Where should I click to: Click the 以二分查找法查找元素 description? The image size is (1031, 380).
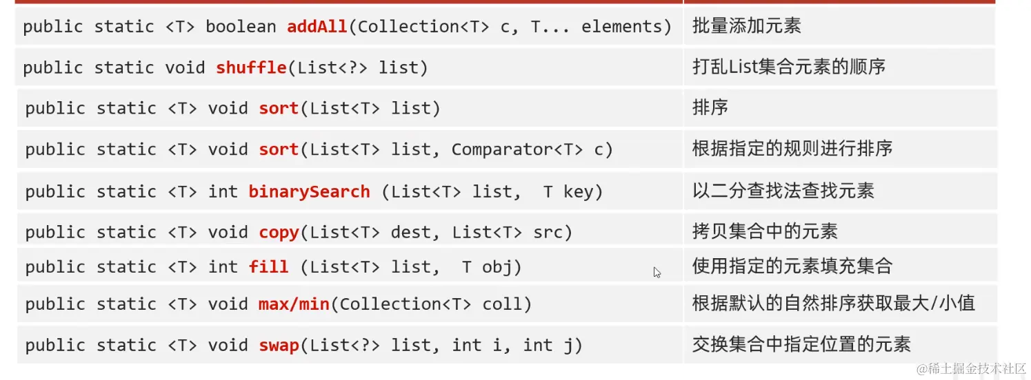[783, 191]
